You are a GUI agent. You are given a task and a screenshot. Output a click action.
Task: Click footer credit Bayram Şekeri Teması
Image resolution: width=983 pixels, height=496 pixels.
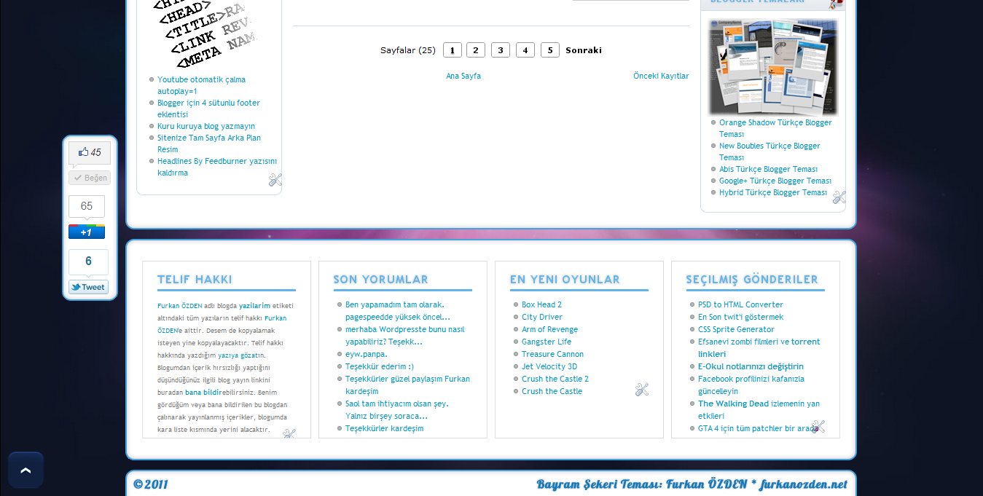[692, 484]
